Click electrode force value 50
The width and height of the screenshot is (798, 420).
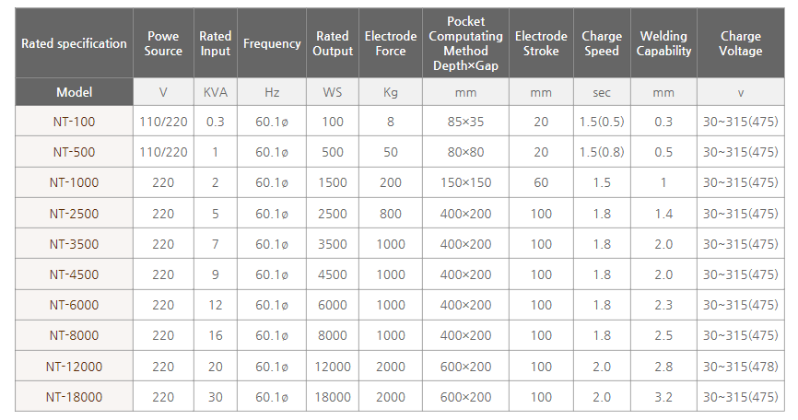(391, 152)
